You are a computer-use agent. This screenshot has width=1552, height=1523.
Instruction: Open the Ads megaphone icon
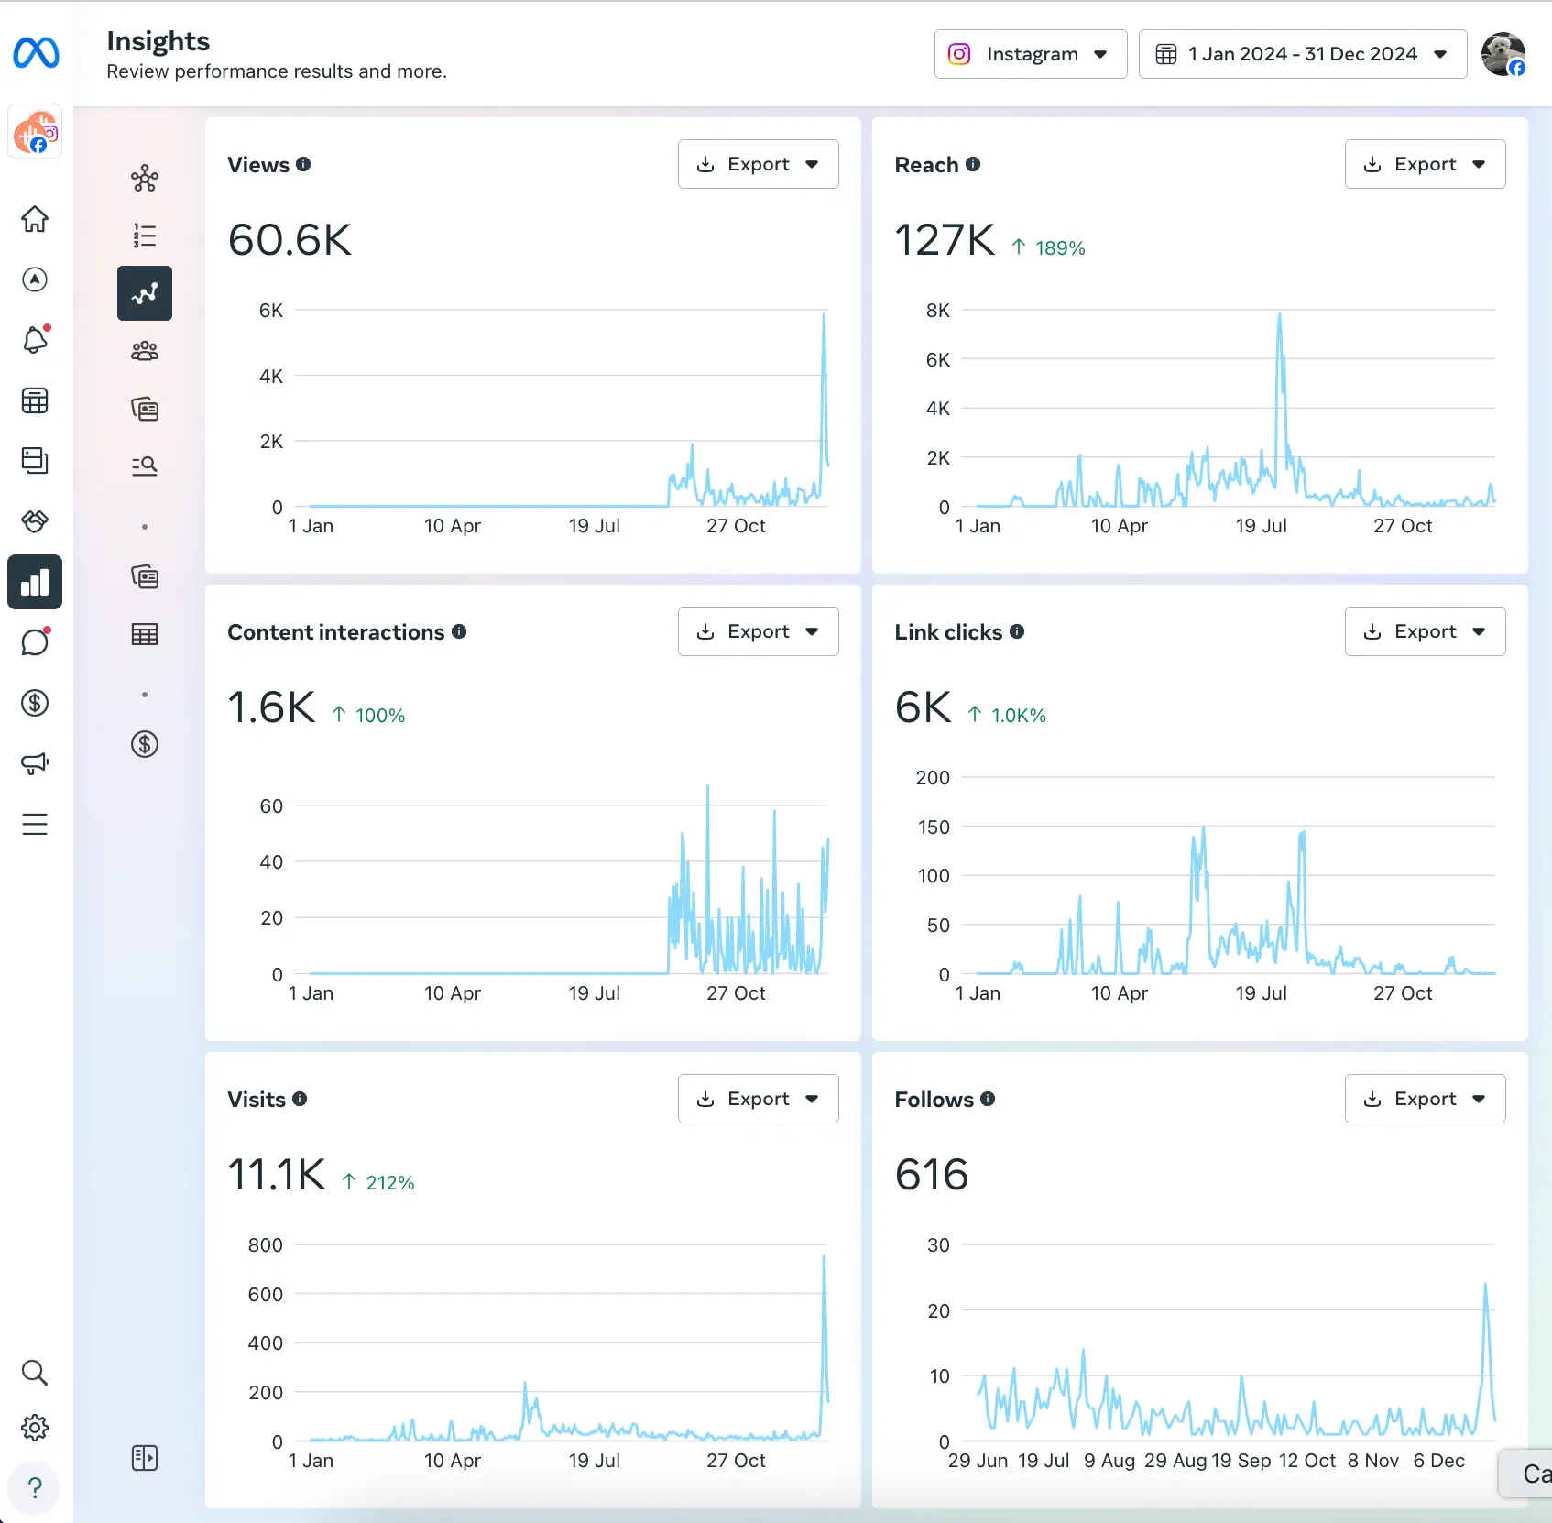point(35,763)
